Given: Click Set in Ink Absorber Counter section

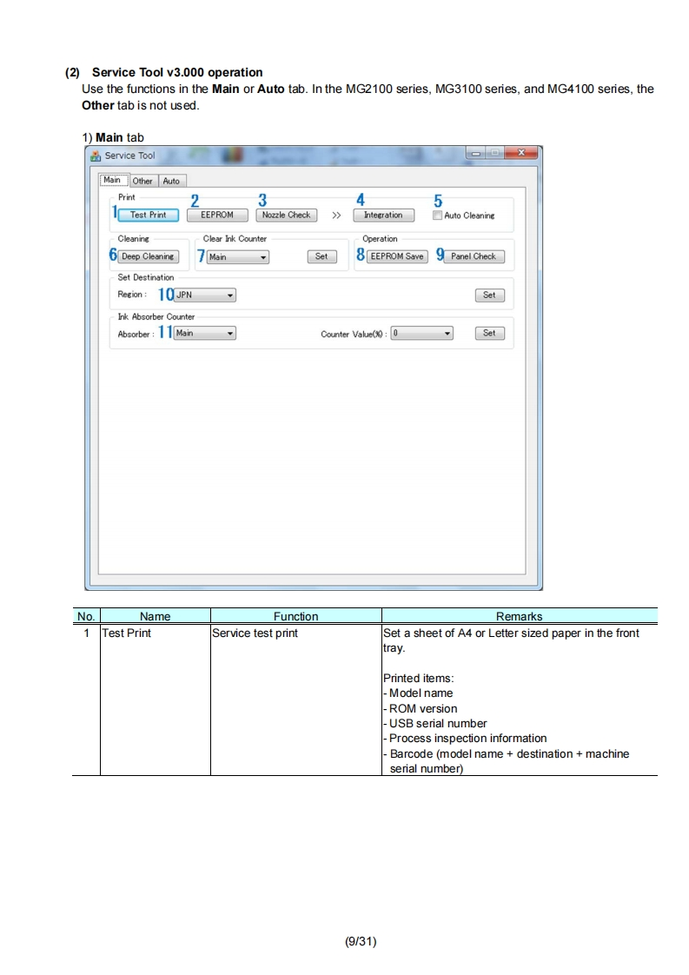Looking at the screenshot, I should (x=488, y=333).
